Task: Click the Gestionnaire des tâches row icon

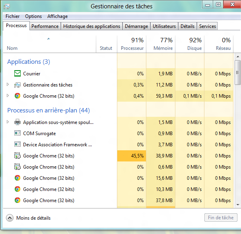Action: [17, 85]
